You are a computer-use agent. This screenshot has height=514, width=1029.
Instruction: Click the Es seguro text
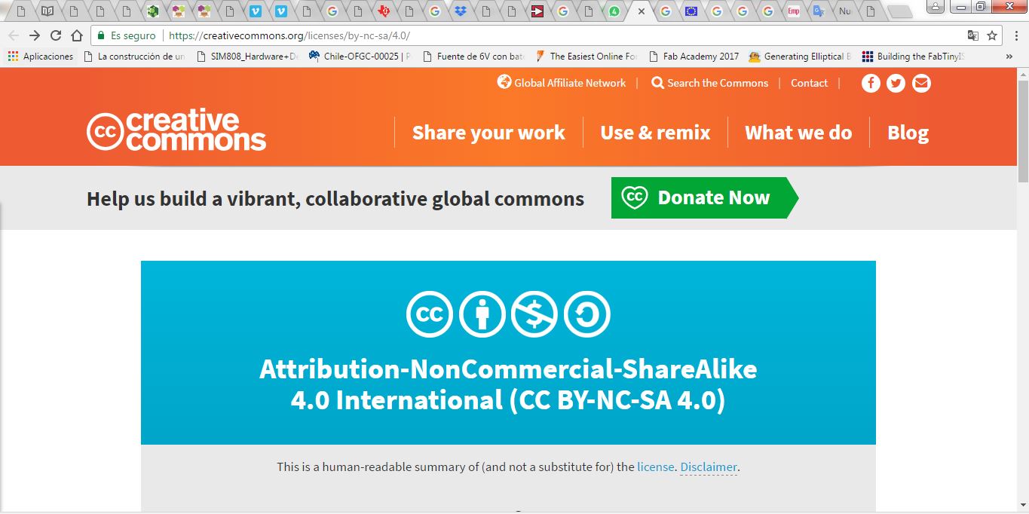tap(133, 35)
